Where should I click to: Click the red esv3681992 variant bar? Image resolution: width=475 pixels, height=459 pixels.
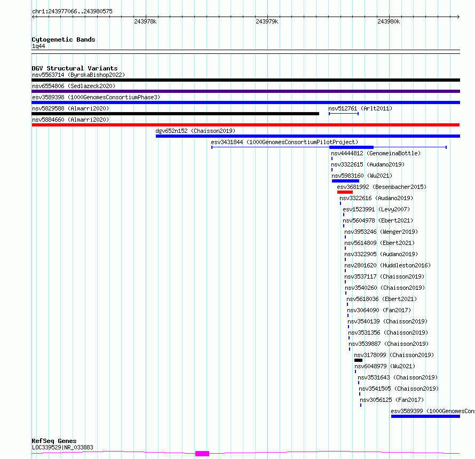pyautogui.click(x=345, y=192)
